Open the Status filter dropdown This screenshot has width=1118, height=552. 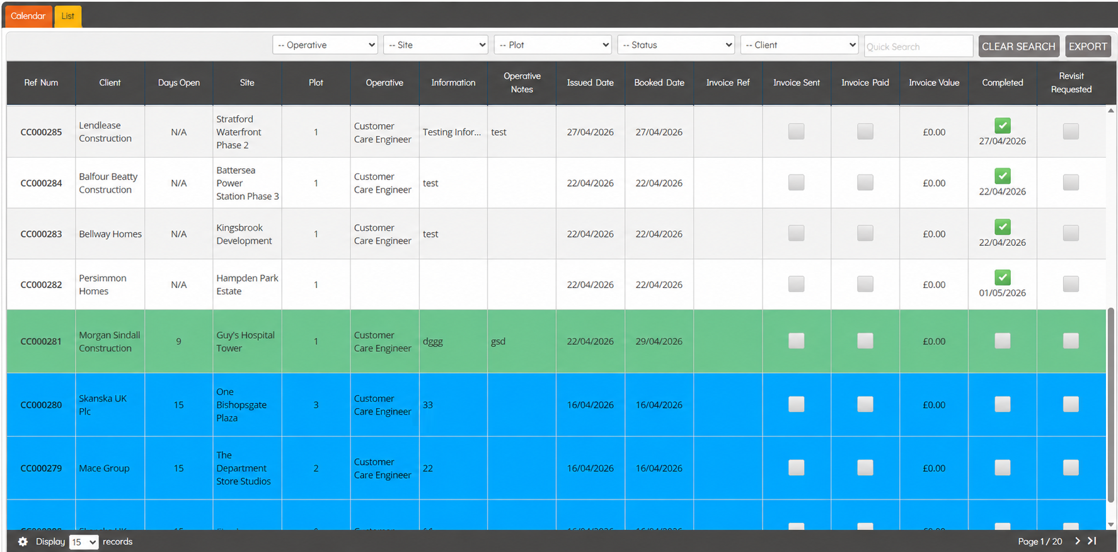coord(676,45)
